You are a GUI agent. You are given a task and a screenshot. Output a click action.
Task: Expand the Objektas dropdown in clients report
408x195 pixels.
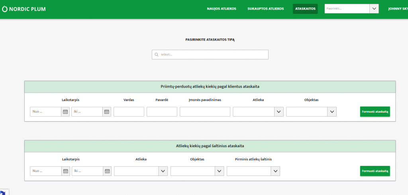point(332,112)
